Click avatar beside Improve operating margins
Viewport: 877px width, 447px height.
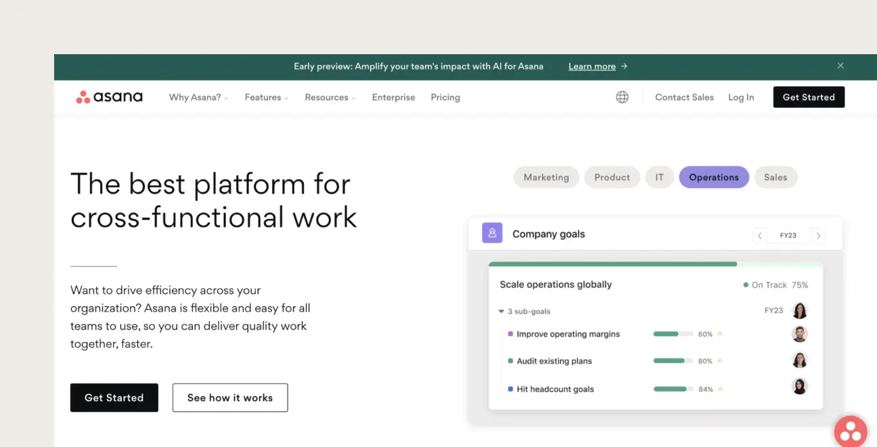click(x=799, y=334)
